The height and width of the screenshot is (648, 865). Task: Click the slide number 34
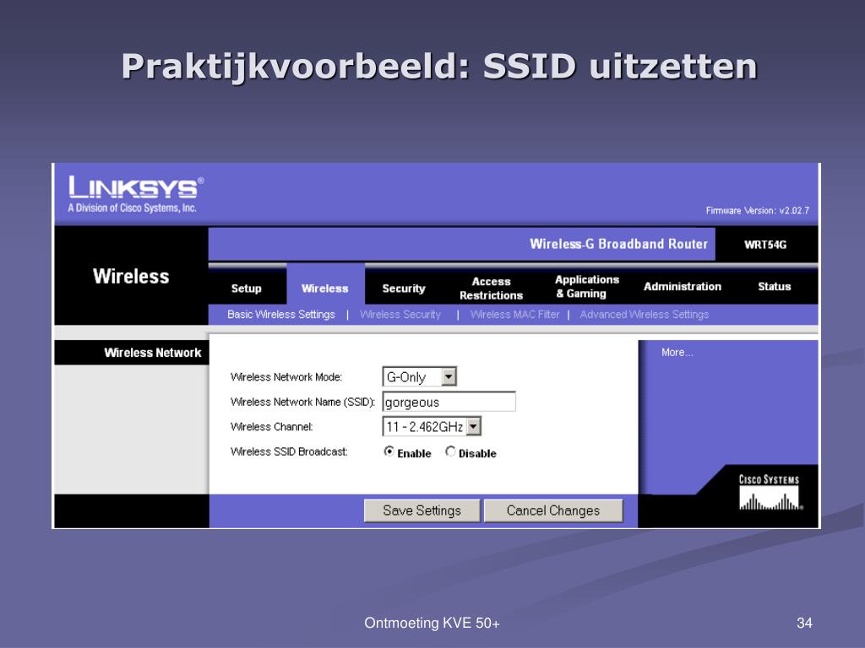(x=804, y=624)
